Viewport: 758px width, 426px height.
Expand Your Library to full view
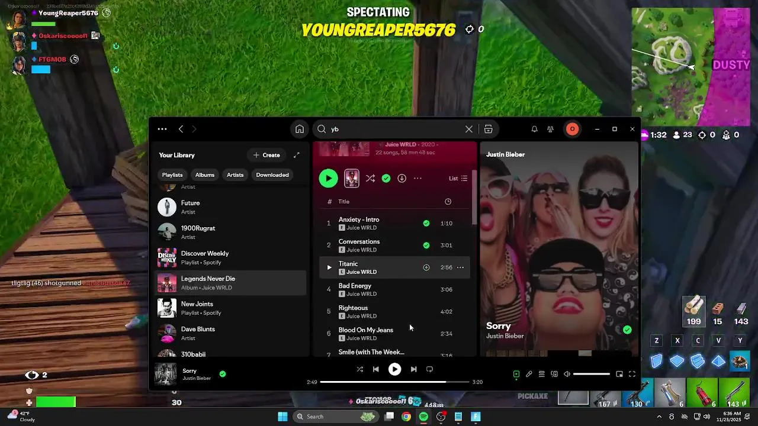297,155
